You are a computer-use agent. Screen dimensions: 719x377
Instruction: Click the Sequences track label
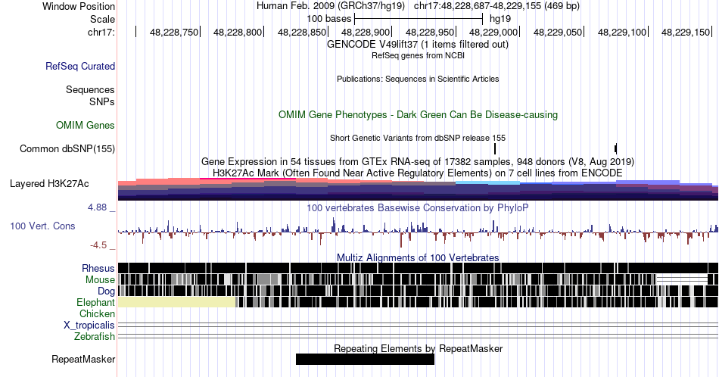click(90, 89)
